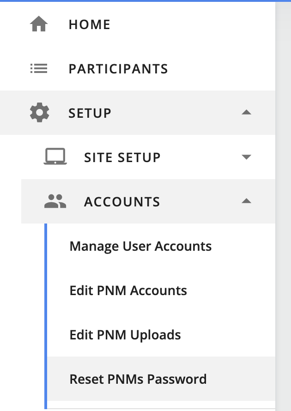The width and height of the screenshot is (291, 411).
Task: Open the PARTICIPANTS menu label
Action: (x=118, y=69)
